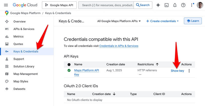Expand the HTTP referrers restrictions ellipsis

(x=140, y=74)
